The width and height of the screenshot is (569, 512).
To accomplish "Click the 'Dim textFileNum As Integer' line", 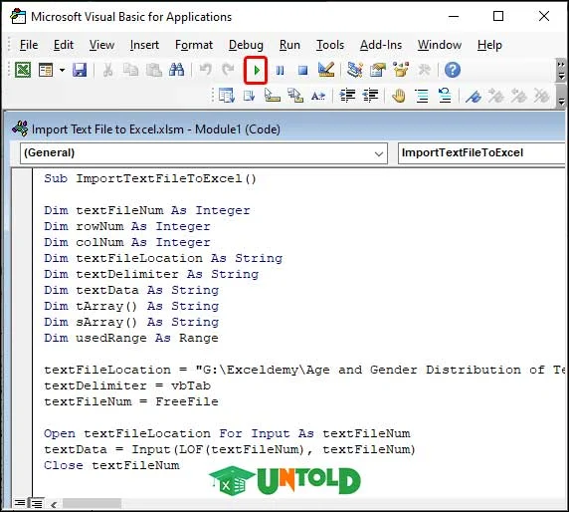I will click(147, 210).
